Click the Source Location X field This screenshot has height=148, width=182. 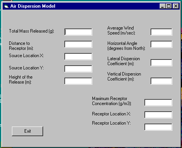78,56
